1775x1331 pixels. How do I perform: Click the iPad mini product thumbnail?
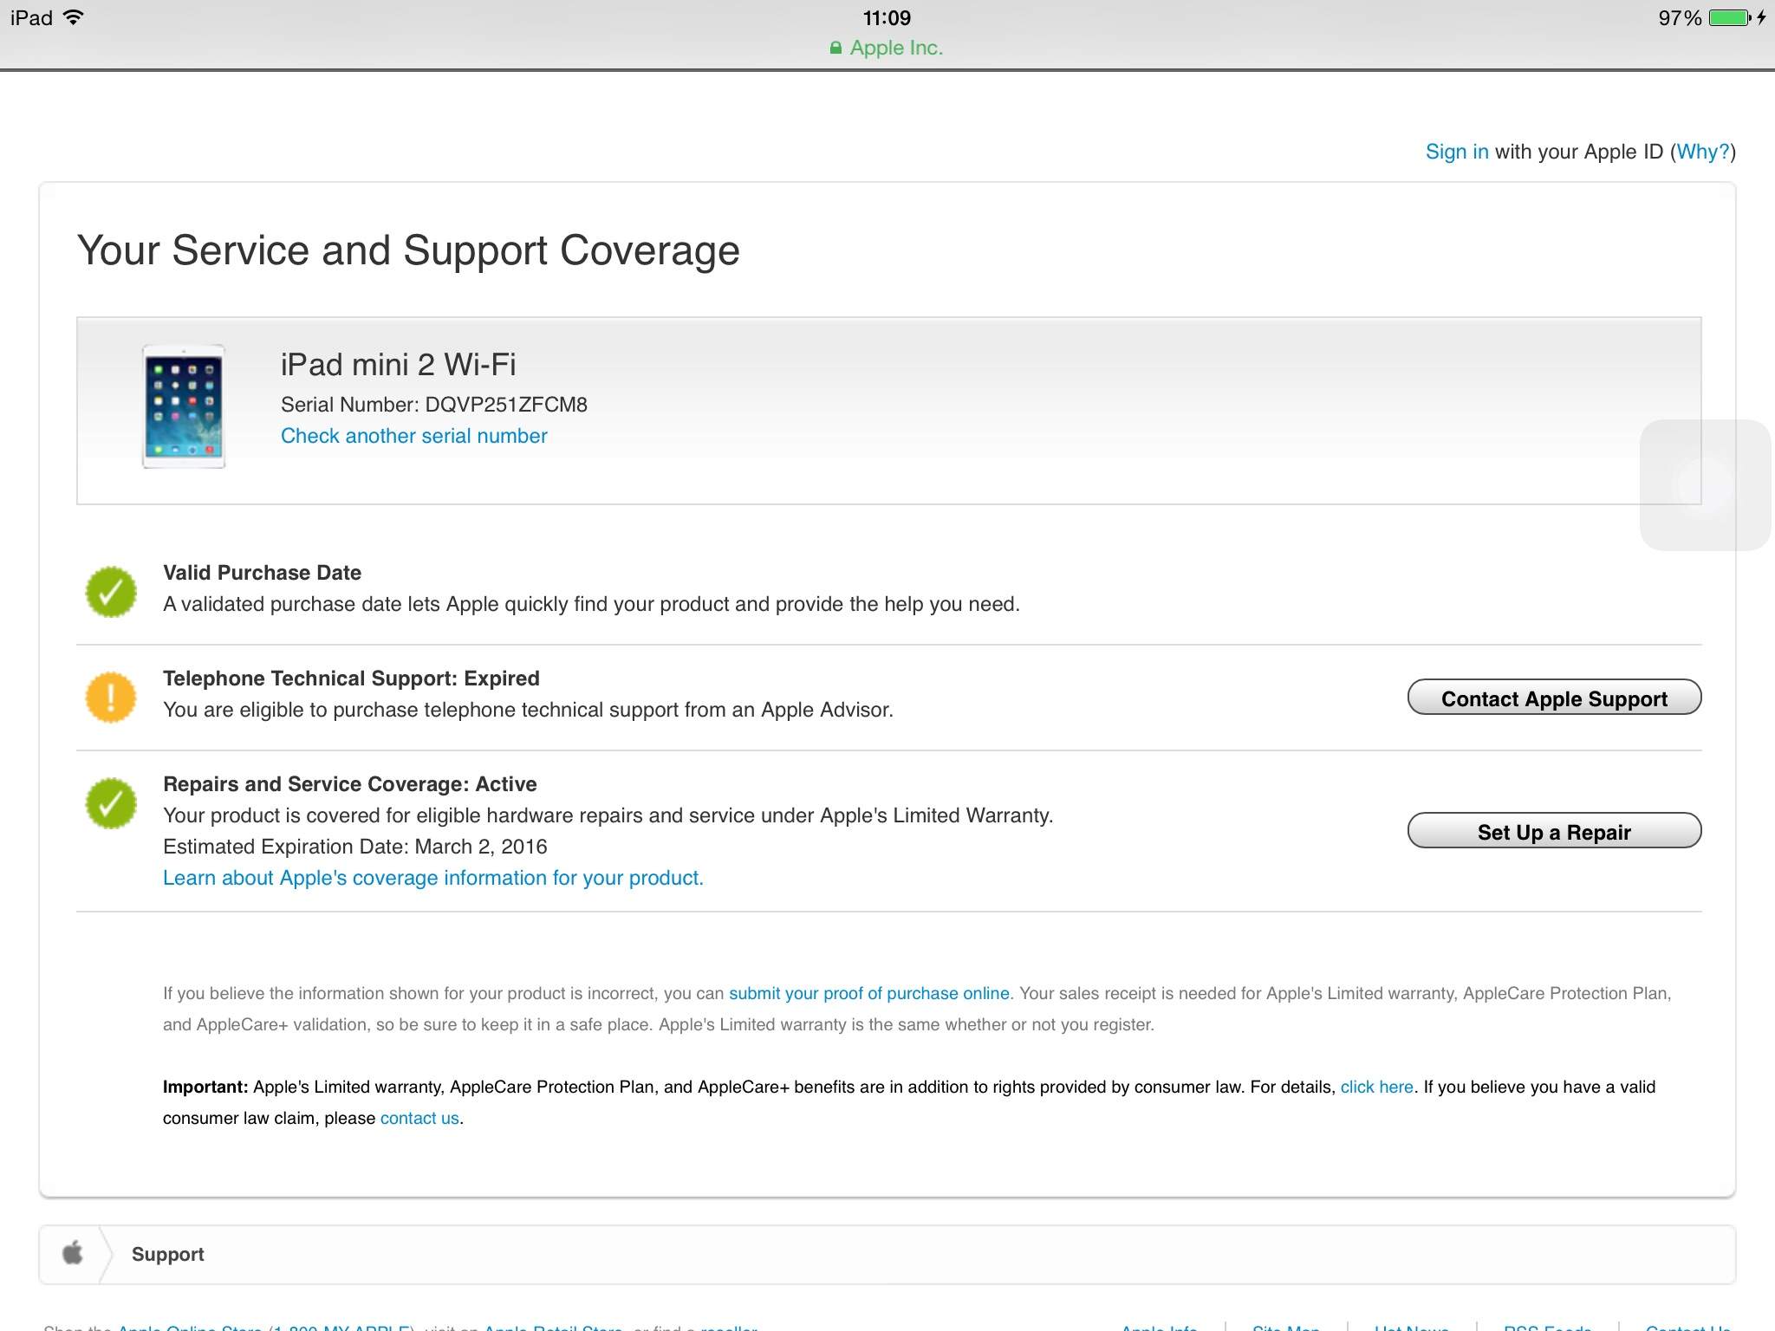click(184, 406)
